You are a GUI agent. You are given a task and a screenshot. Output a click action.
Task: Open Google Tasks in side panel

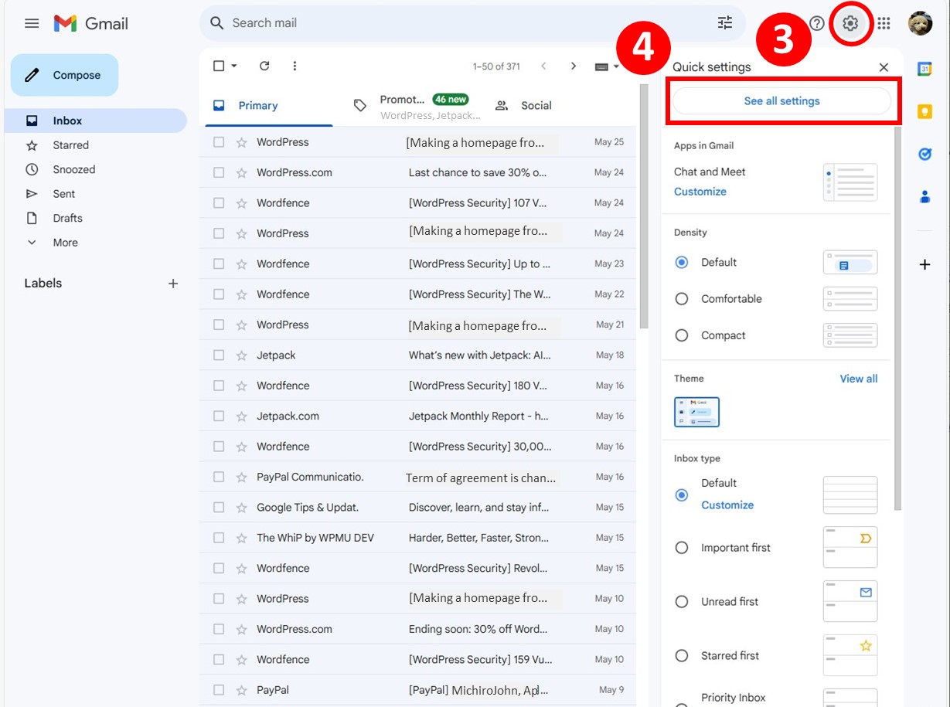click(924, 155)
